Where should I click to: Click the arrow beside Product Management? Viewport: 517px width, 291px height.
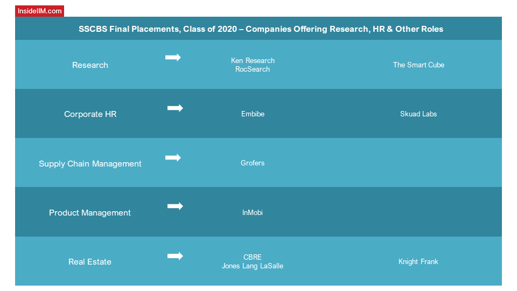pyautogui.click(x=175, y=206)
